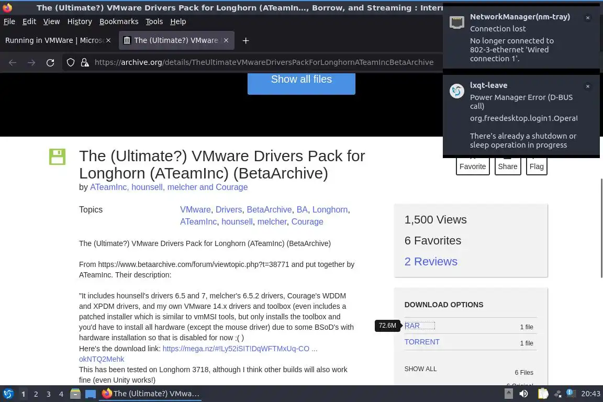Select the Firefox taskbar window button
Viewport: 603px width, 402px height.
150,394
